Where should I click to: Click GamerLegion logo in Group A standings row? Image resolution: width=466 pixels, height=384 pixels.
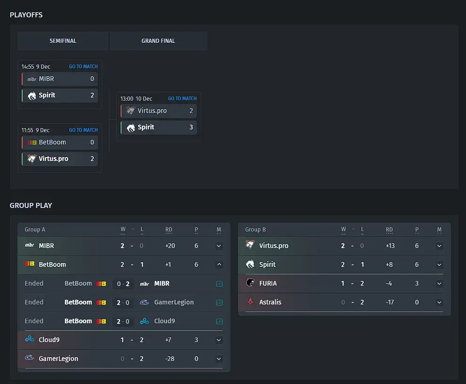click(x=29, y=357)
